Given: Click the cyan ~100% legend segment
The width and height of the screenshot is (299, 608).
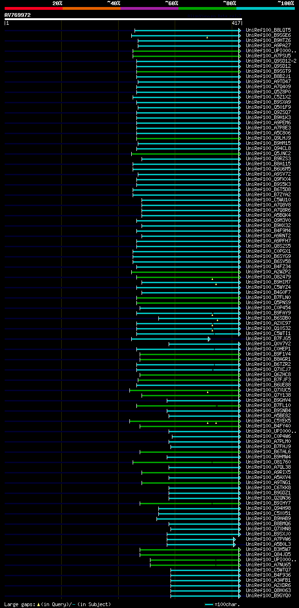Looking at the screenshot, I should (265, 8).
